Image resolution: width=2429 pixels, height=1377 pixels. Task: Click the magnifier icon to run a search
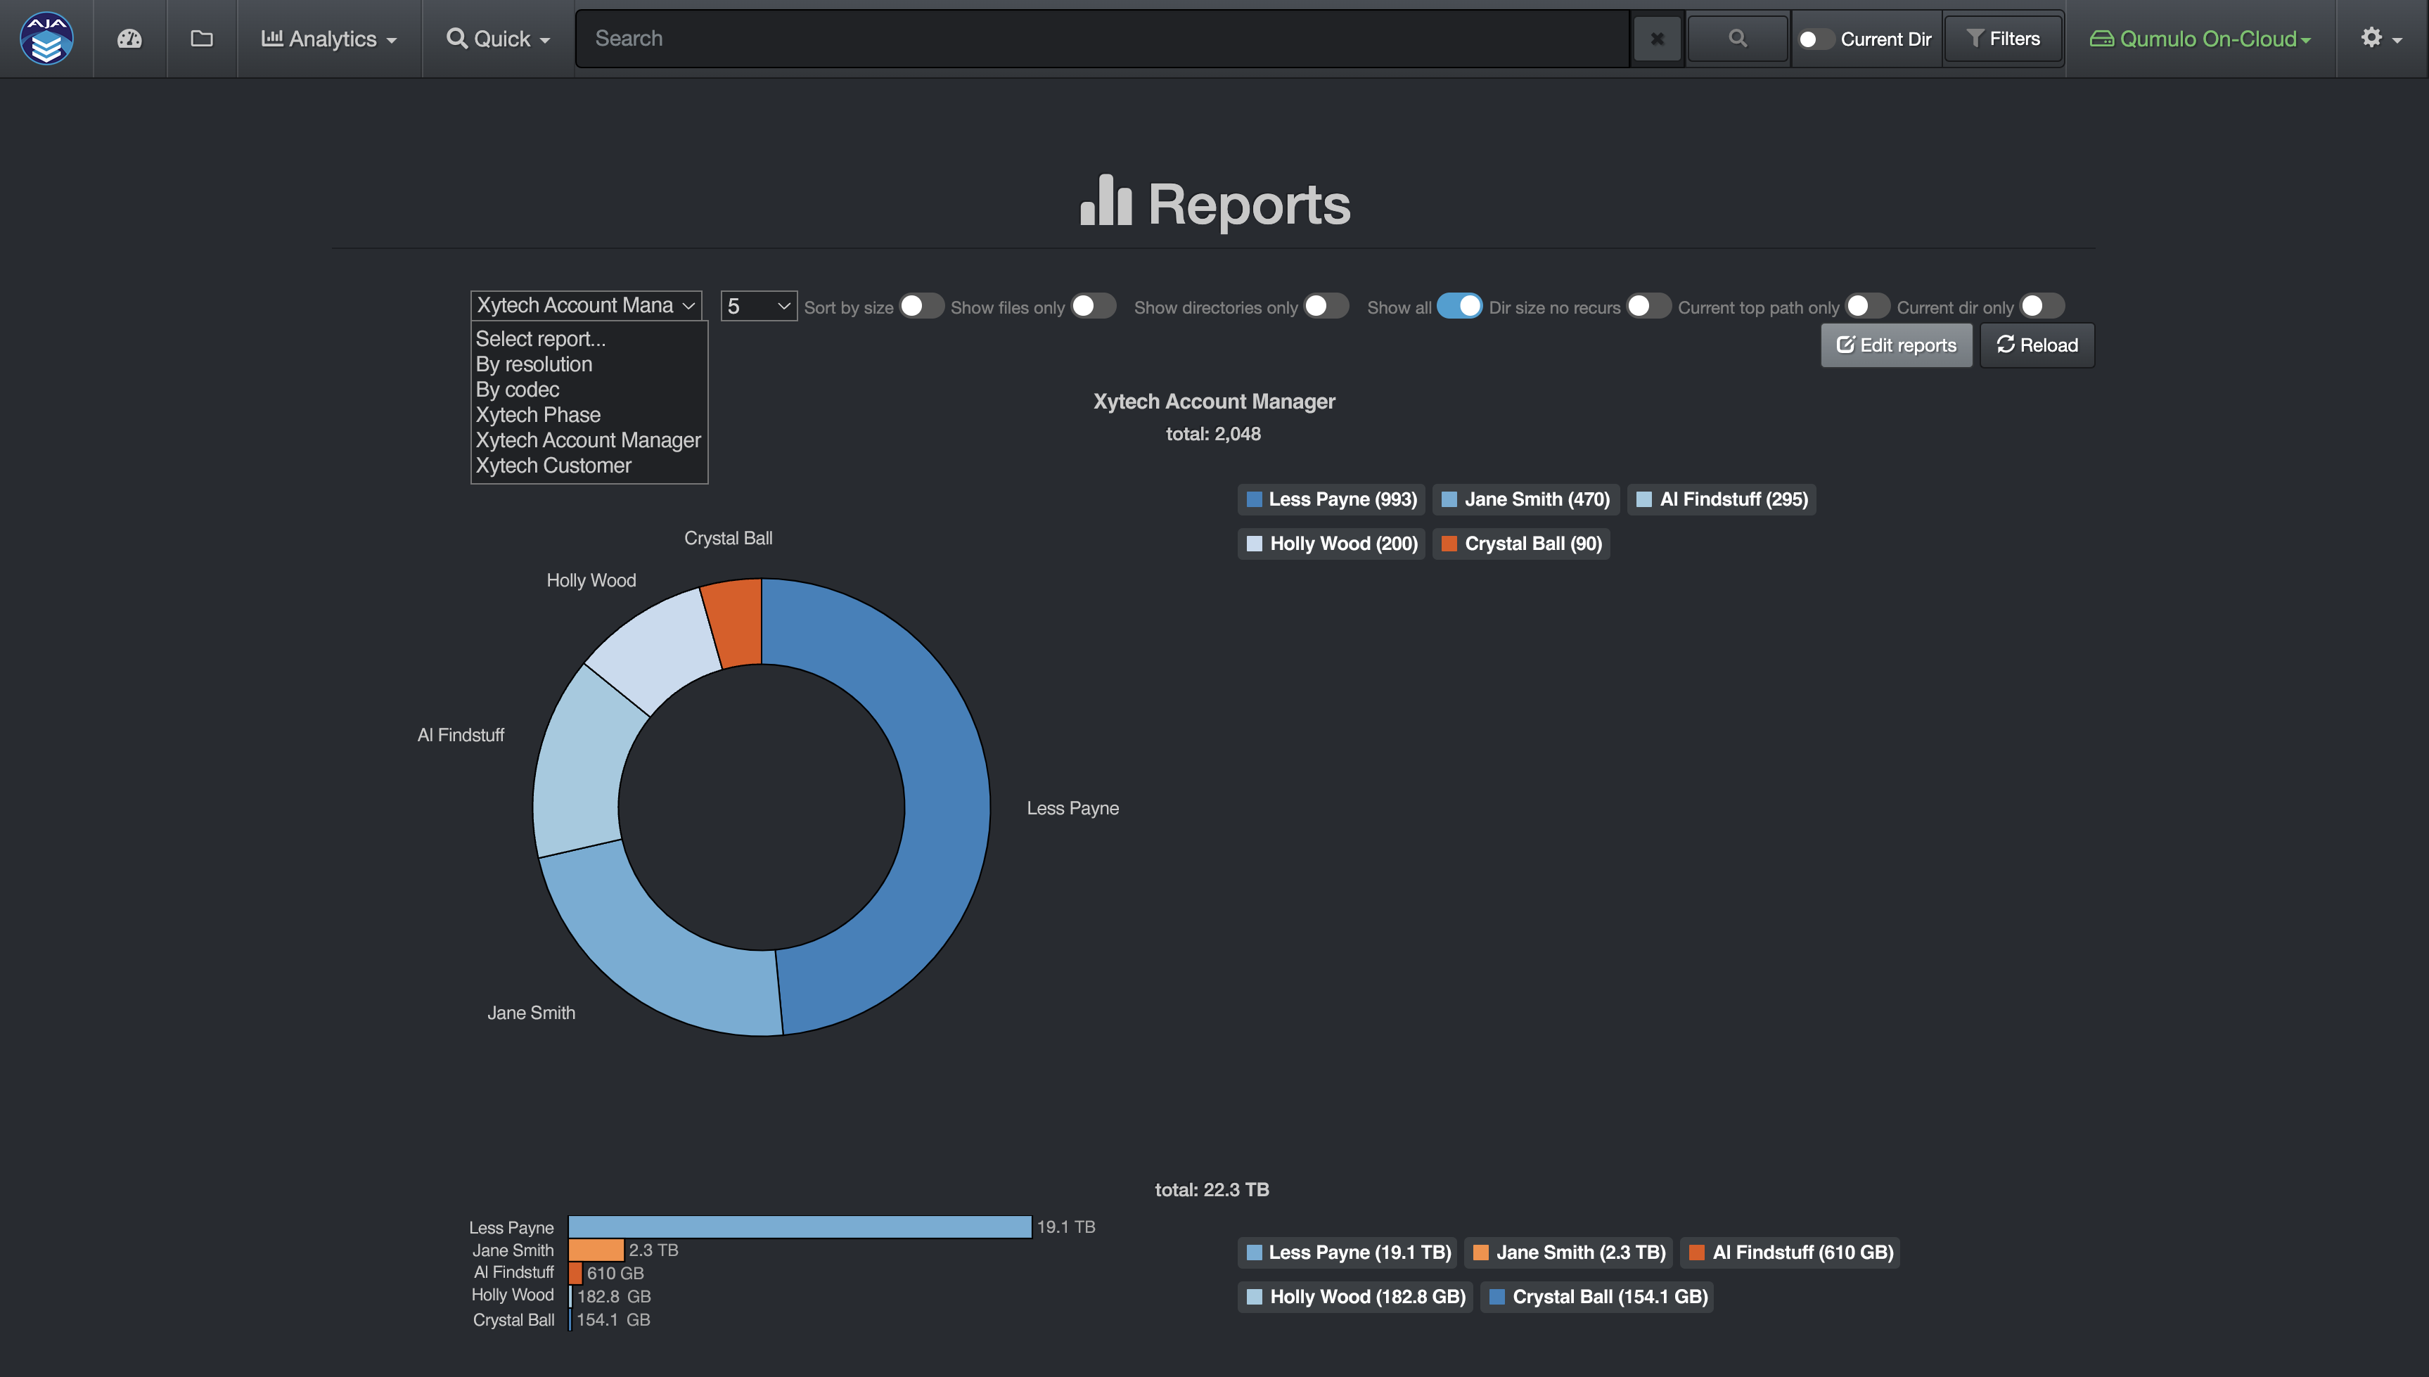click(x=1737, y=38)
